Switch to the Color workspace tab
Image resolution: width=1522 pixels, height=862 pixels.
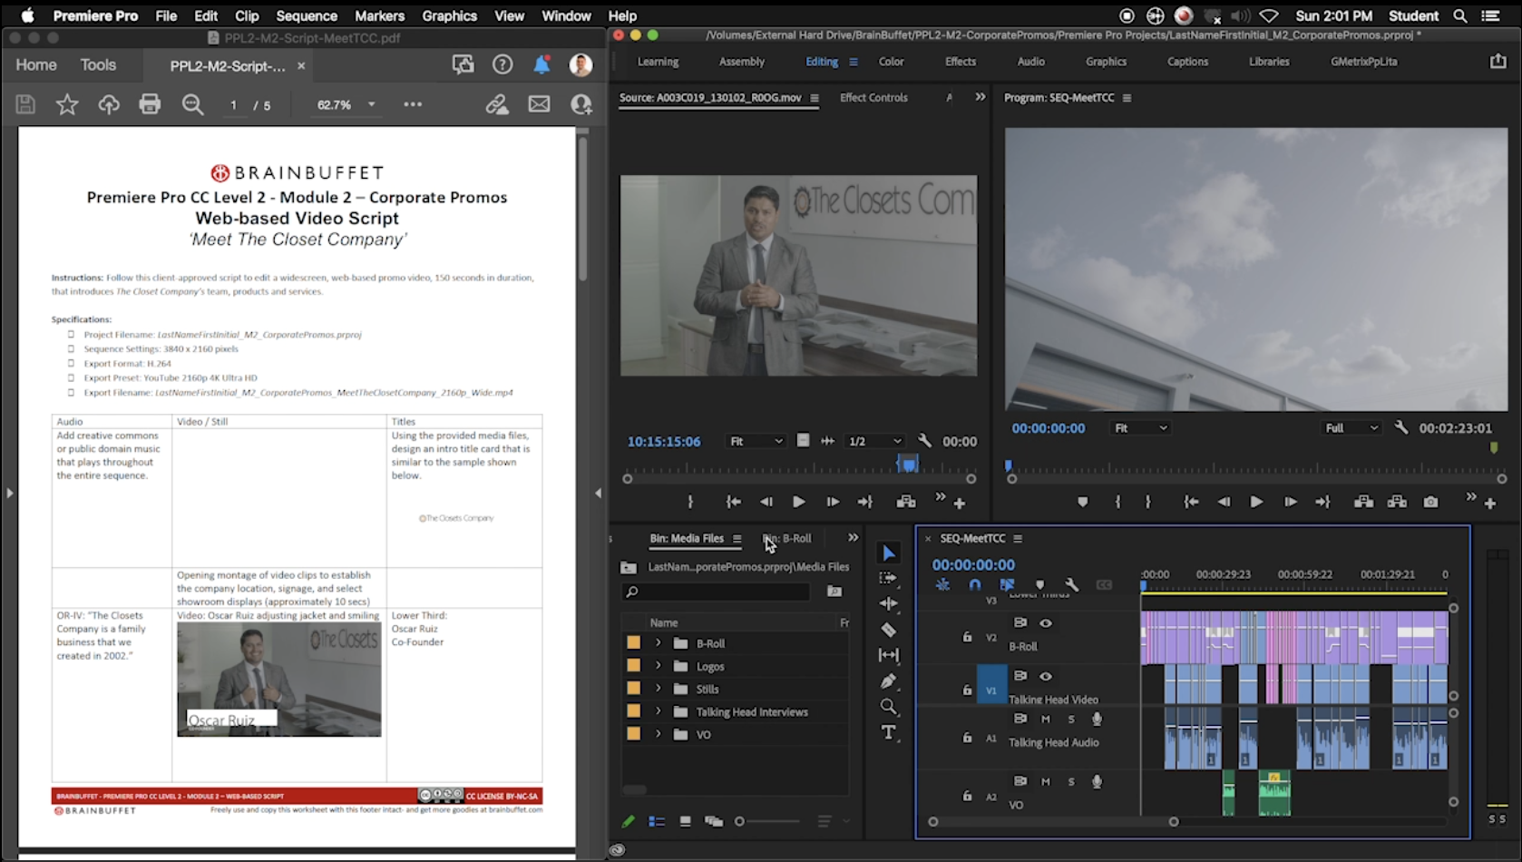(891, 62)
